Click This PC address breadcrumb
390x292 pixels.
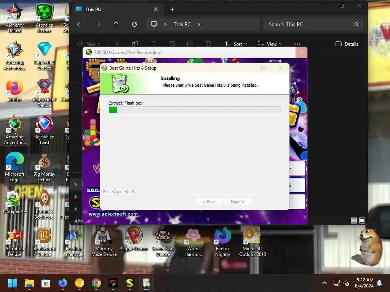point(182,24)
